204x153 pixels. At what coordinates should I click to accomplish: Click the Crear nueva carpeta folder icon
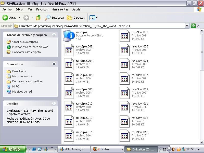click(9, 42)
